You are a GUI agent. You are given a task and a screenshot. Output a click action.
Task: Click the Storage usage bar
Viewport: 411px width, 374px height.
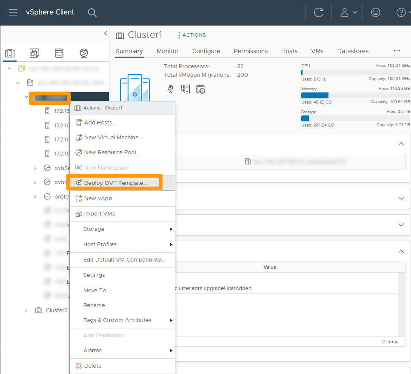coord(355,118)
